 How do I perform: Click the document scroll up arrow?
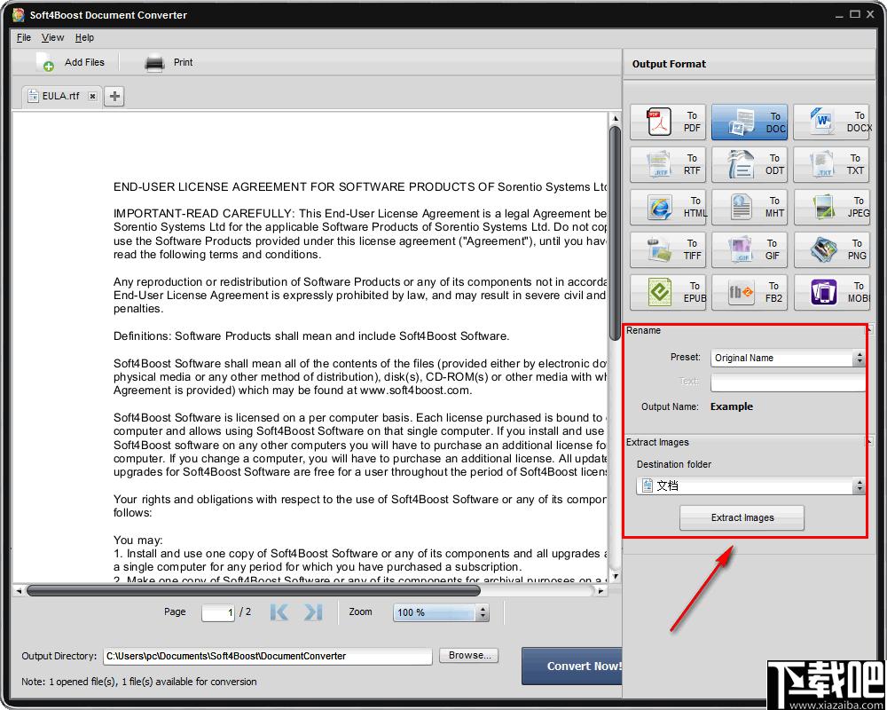click(616, 118)
